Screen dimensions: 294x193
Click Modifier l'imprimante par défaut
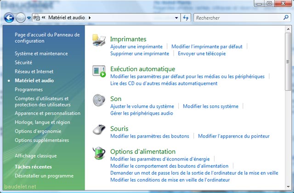[x=207, y=46]
